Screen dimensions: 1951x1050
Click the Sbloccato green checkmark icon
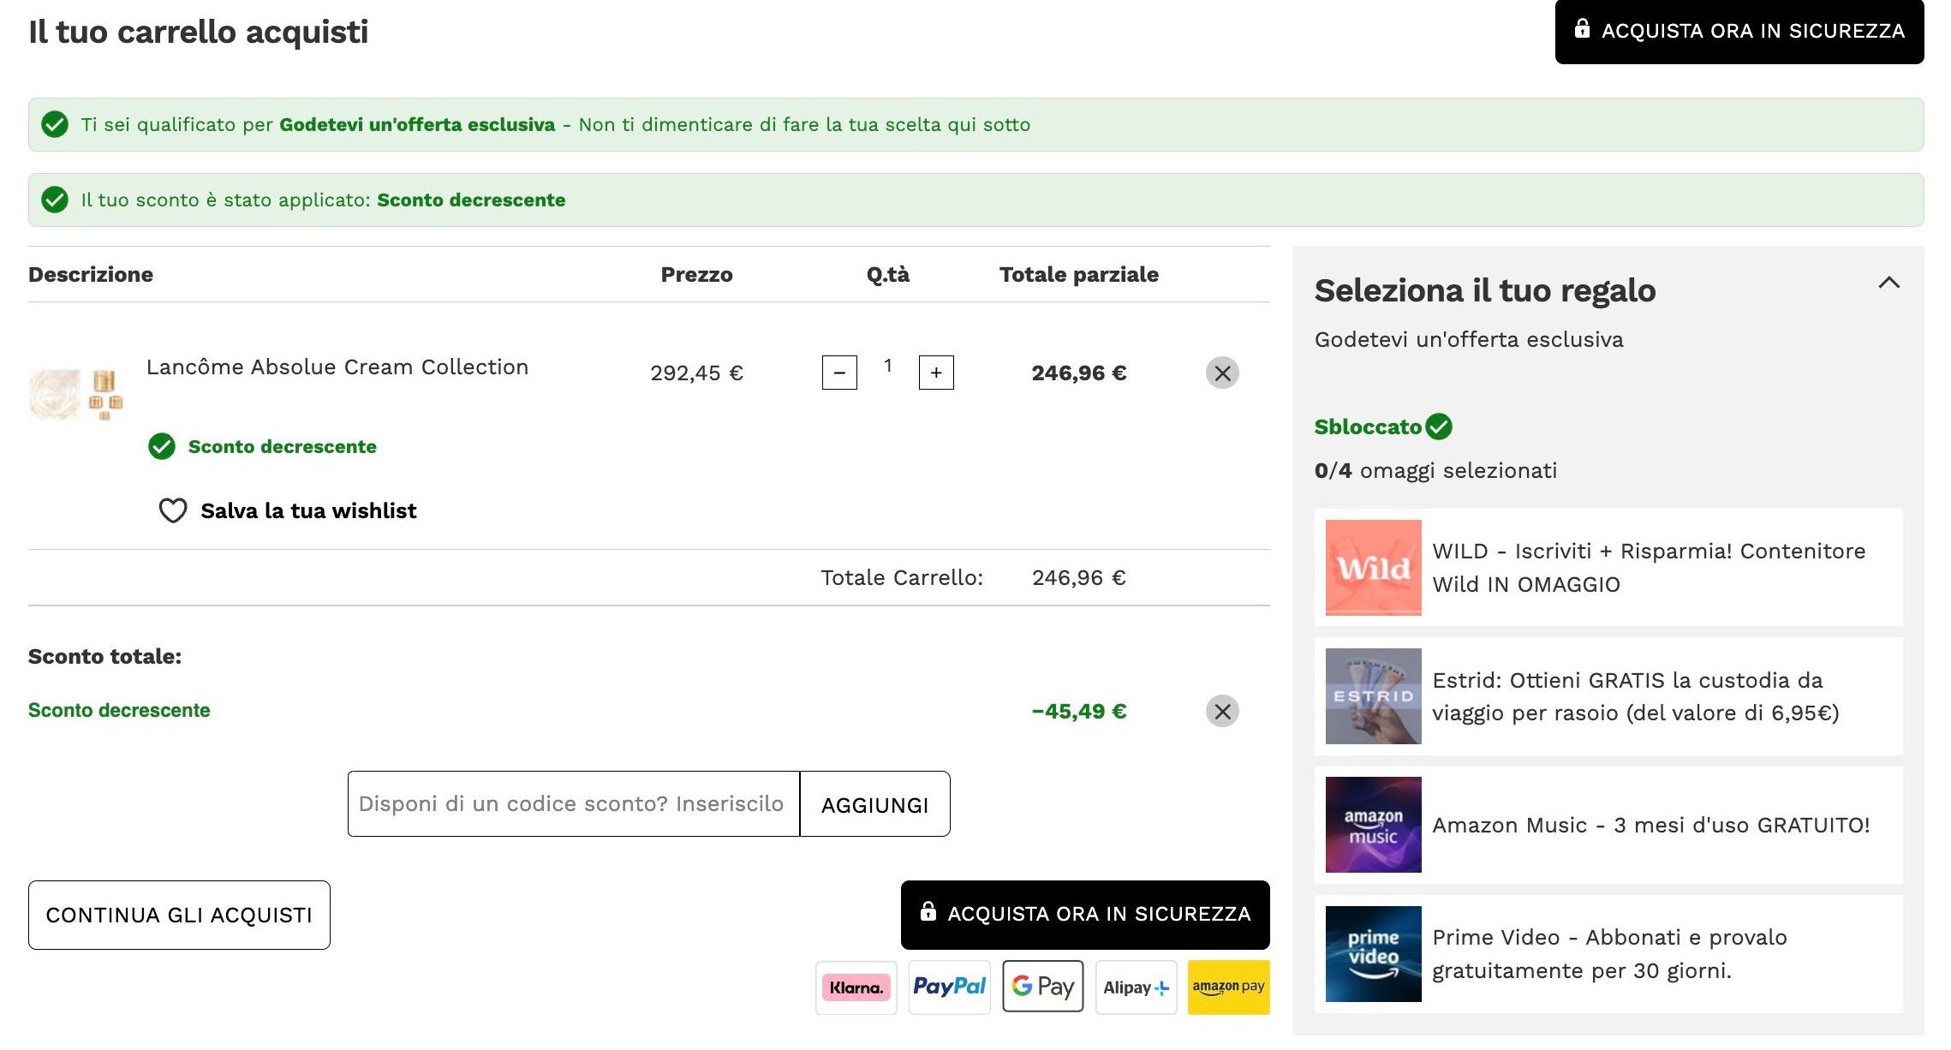1439,427
